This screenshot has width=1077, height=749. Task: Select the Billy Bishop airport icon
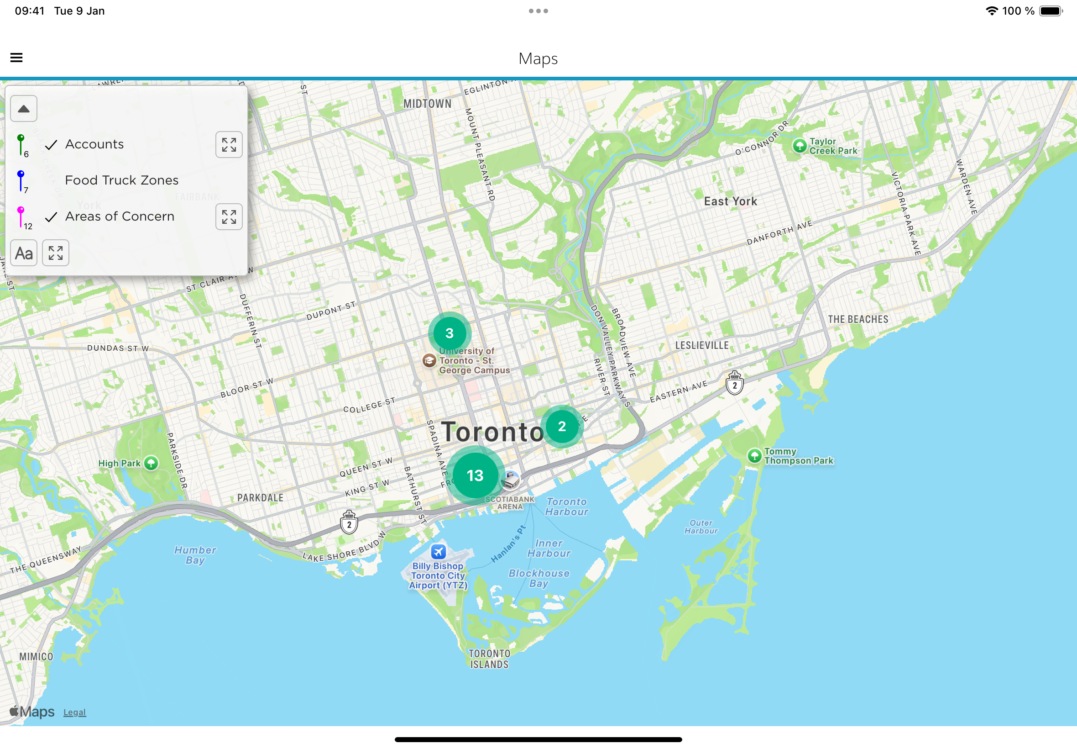(x=439, y=551)
